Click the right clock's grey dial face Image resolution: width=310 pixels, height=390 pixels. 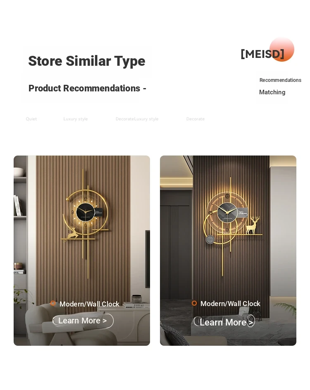click(227, 212)
